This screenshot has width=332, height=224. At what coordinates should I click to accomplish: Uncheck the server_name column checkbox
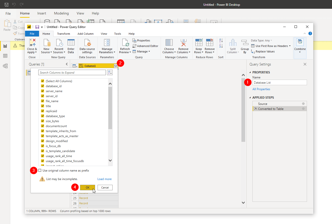click(x=43, y=91)
